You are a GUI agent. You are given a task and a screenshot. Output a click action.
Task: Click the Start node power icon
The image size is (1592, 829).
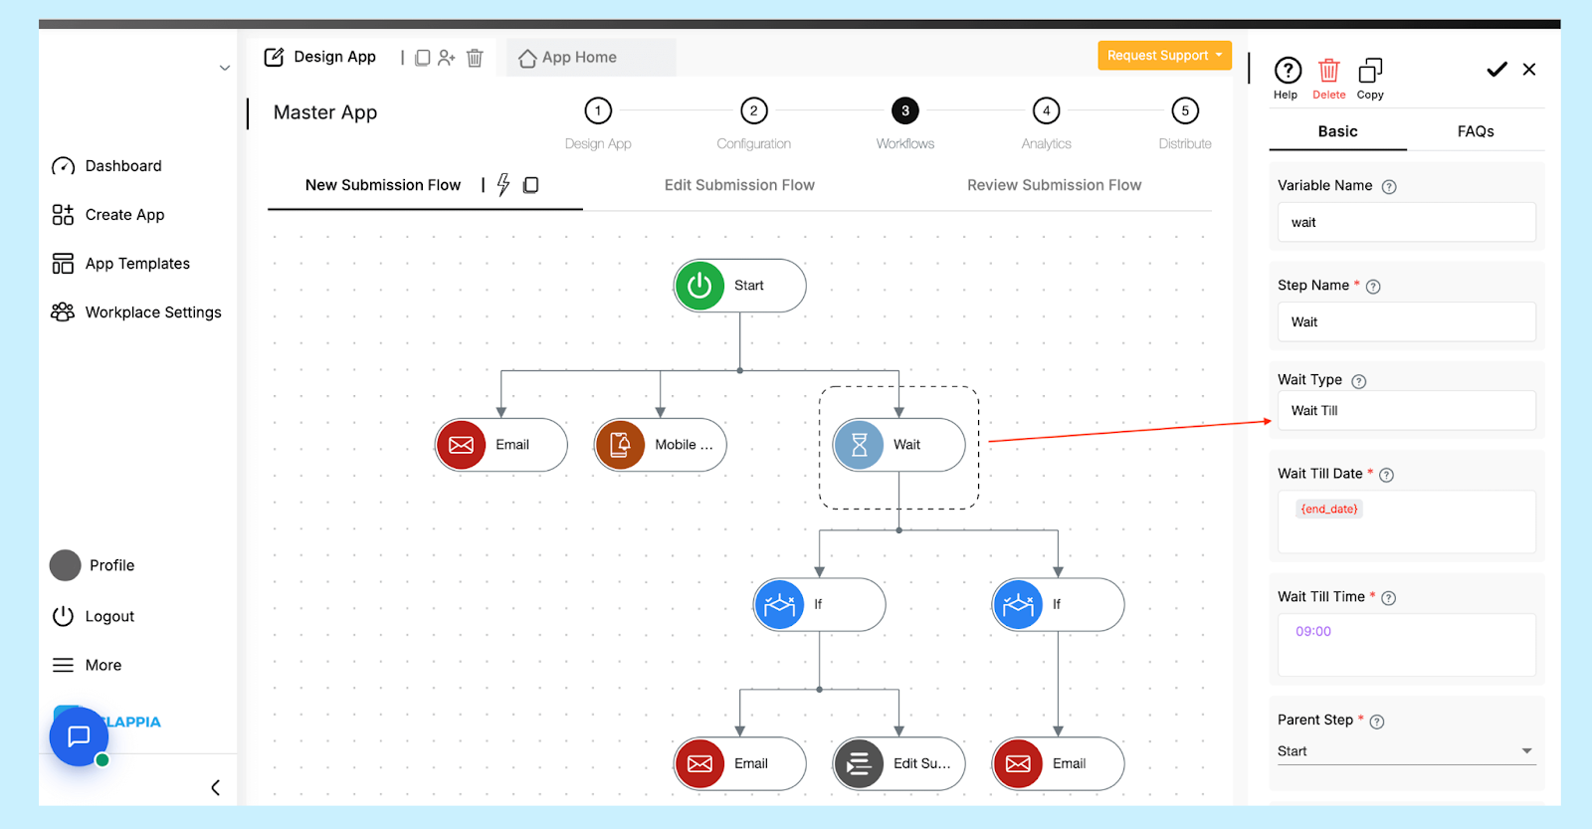699,286
